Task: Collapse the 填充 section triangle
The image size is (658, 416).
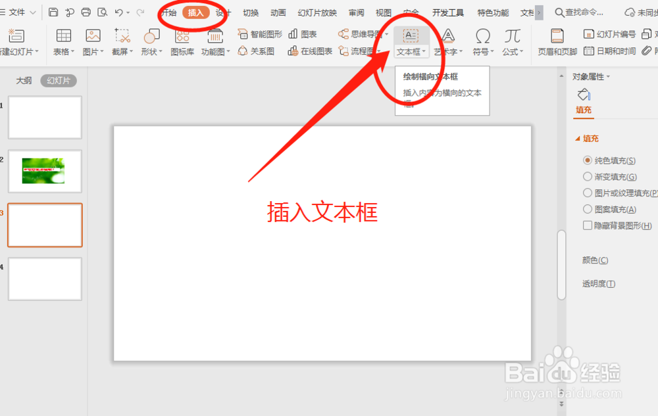Action: point(578,138)
